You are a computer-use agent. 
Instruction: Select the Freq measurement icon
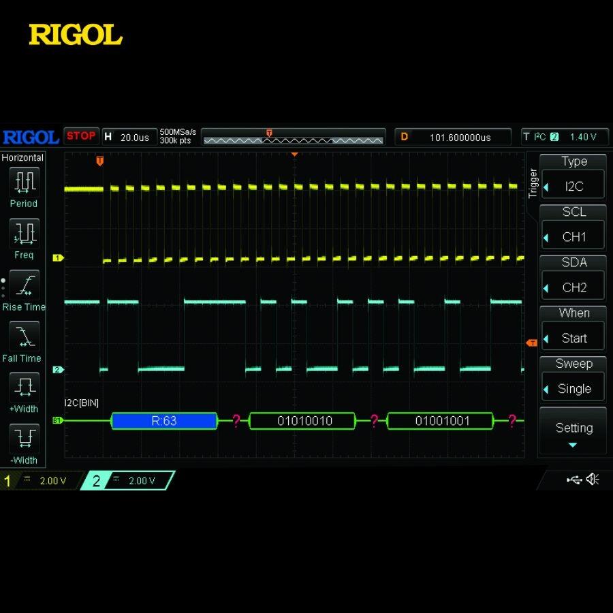click(25, 234)
